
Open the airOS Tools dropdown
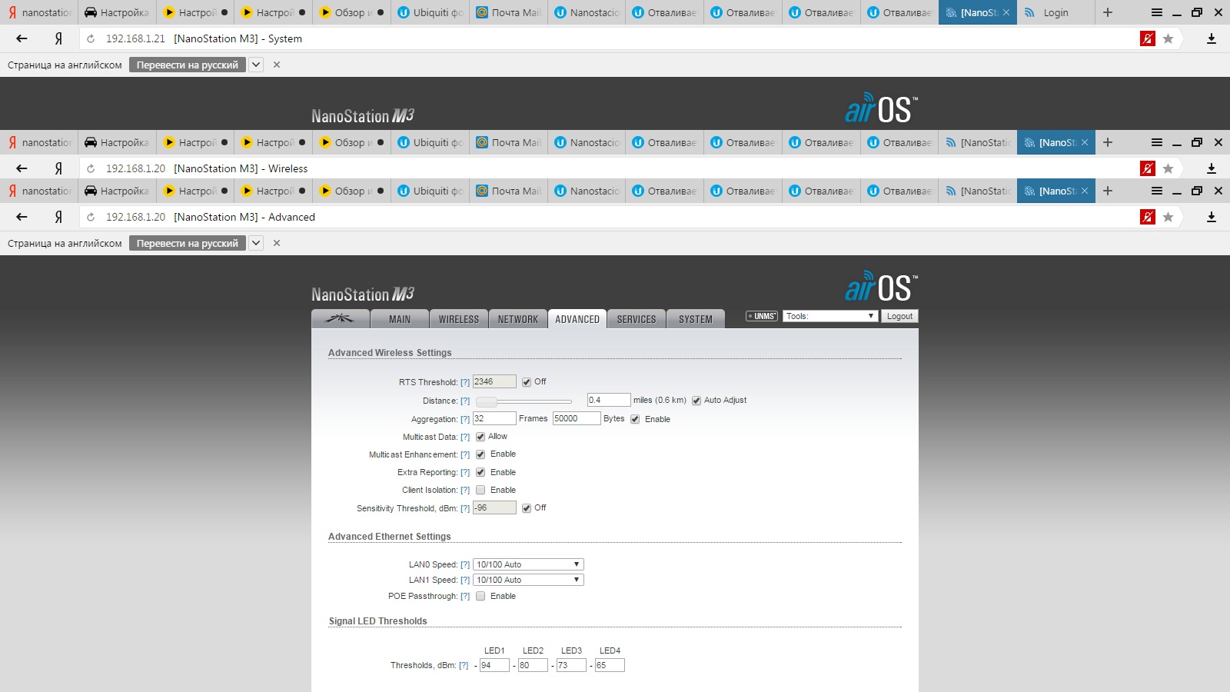coord(830,316)
